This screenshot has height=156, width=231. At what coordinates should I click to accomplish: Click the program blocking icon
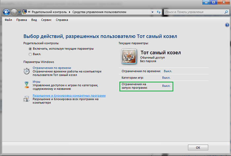(x=26, y=99)
